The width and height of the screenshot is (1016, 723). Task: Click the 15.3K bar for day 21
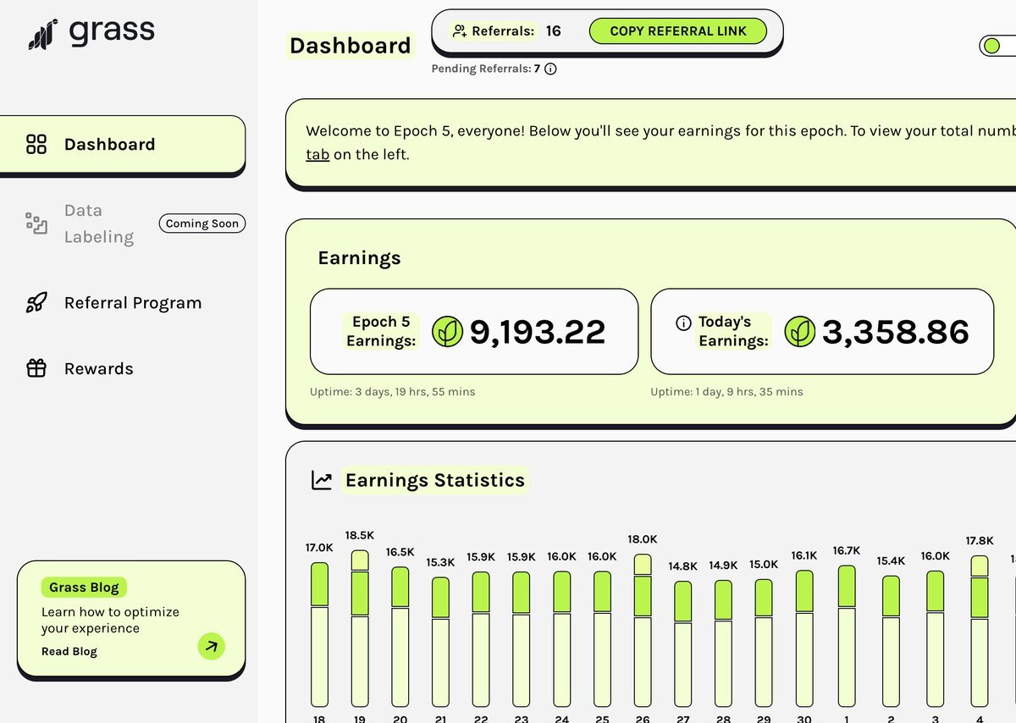coord(440,642)
